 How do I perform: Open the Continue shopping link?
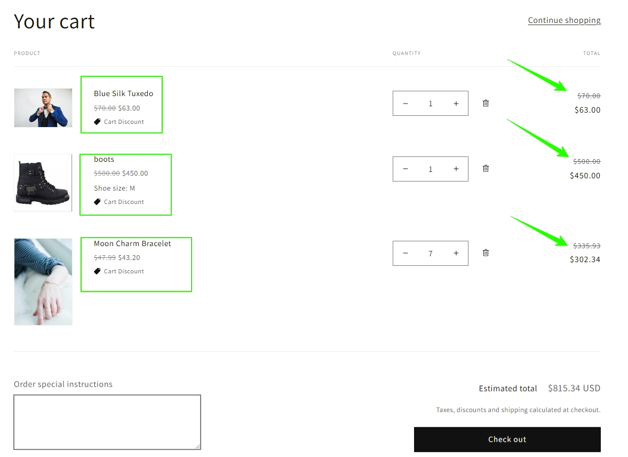pos(564,20)
